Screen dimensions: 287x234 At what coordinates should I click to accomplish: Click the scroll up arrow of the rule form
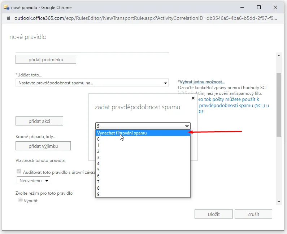tap(279, 56)
